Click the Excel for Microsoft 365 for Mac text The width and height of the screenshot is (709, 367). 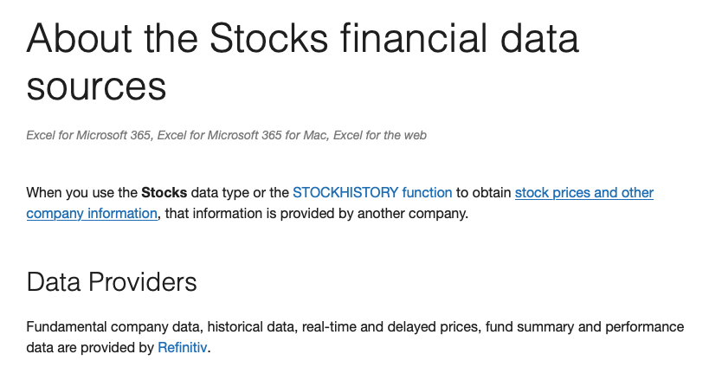(243, 135)
